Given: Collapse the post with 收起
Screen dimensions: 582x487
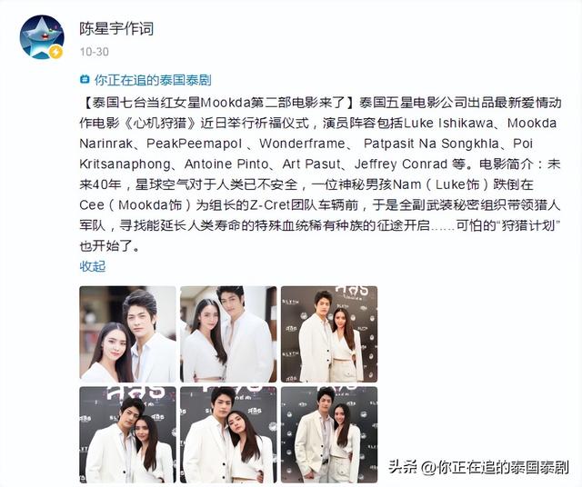Looking at the screenshot, I should pos(93,266).
